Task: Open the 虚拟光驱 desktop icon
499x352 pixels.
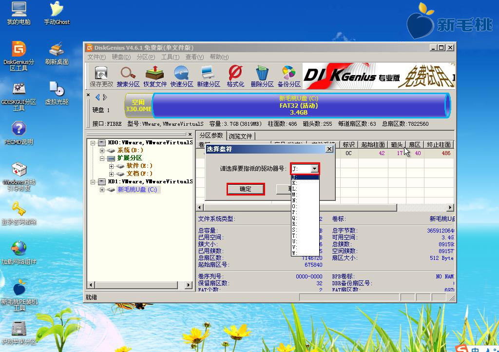Action: pyautogui.click(x=57, y=93)
